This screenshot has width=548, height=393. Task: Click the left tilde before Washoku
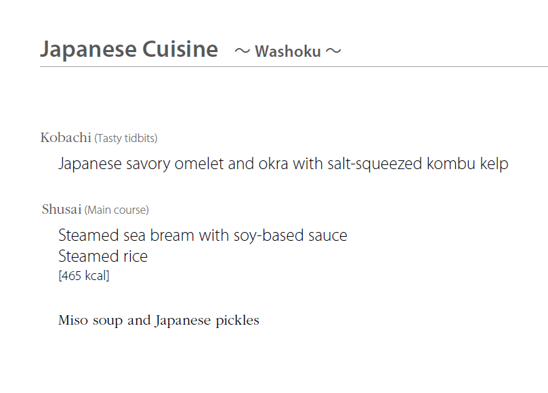point(243,51)
